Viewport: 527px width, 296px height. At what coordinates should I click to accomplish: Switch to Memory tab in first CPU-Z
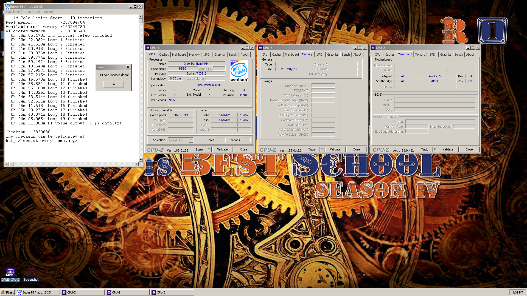click(194, 55)
